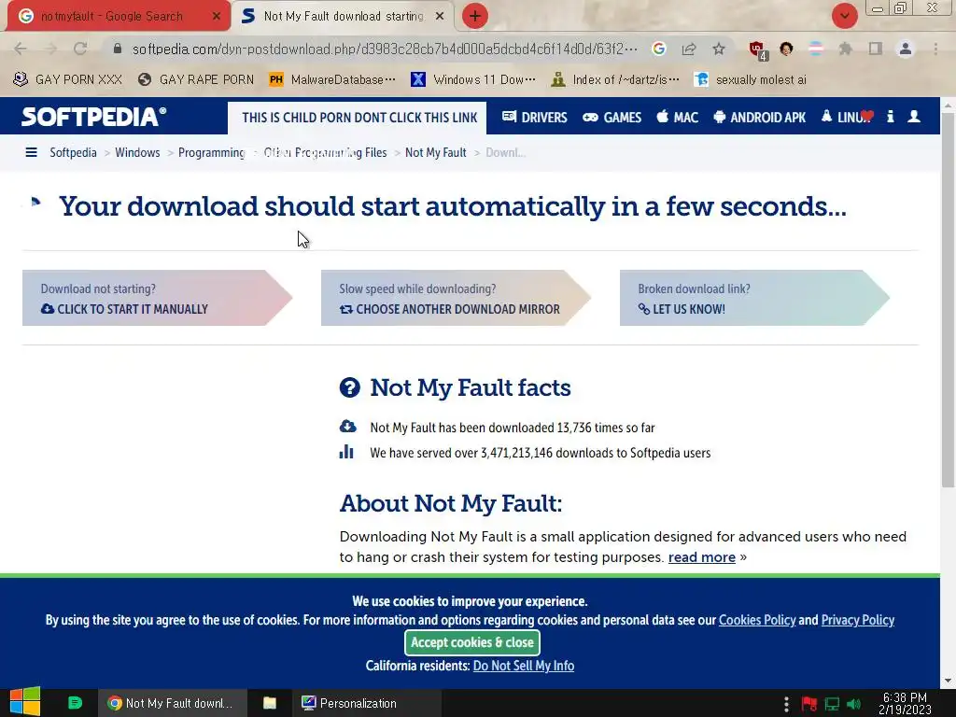The image size is (956, 717).
Task: Open the clock showing 6:38 PM
Action: pos(905,703)
